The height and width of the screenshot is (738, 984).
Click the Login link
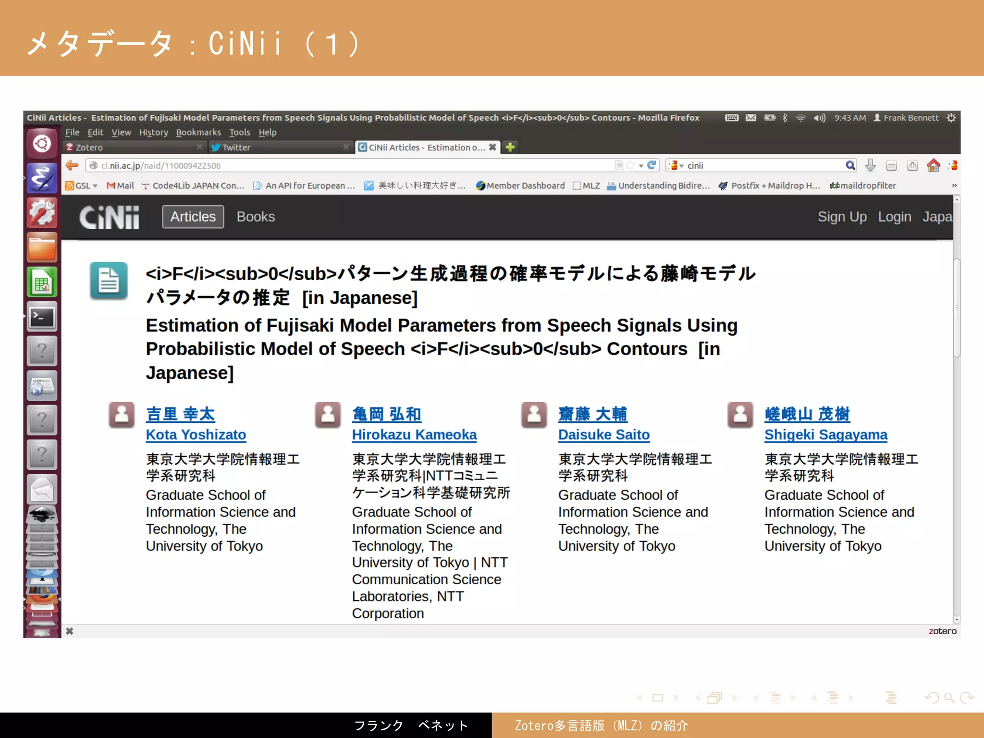(894, 217)
